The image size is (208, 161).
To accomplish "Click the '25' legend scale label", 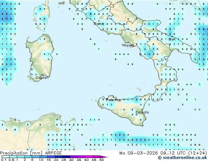I will coord(64,160).
